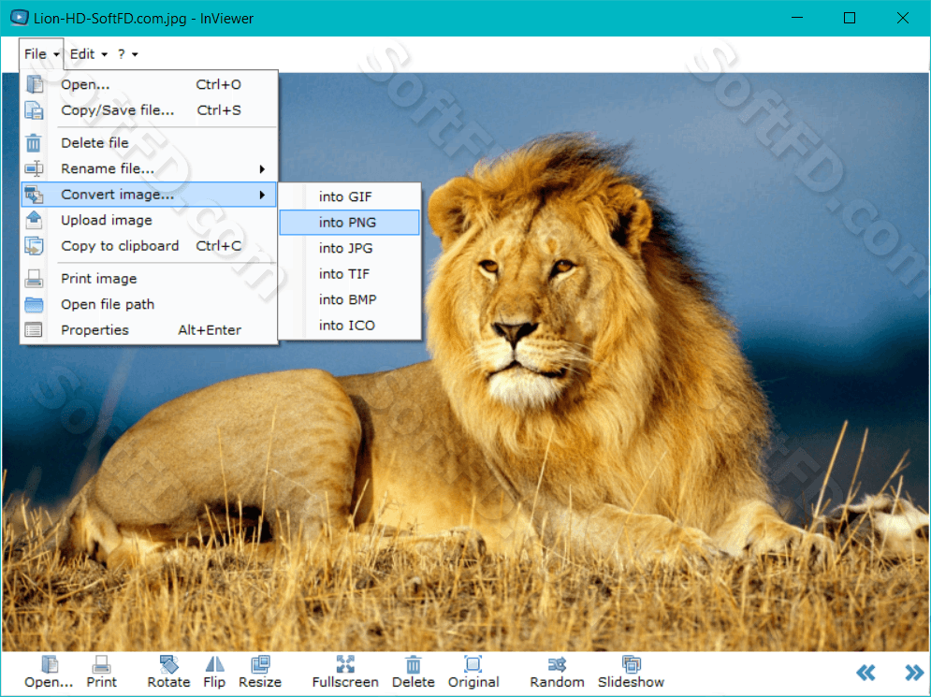Choose Open... Ctrl+O menu entry
Image resolution: width=931 pixels, height=697 pixels.
tap(149, 84)
